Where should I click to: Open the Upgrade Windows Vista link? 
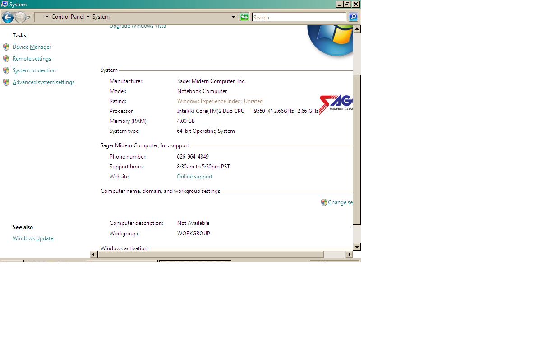[138, 26]
